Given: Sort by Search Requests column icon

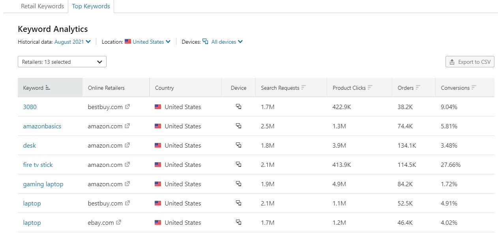Looking at the screenshot, I should point(303,88).
